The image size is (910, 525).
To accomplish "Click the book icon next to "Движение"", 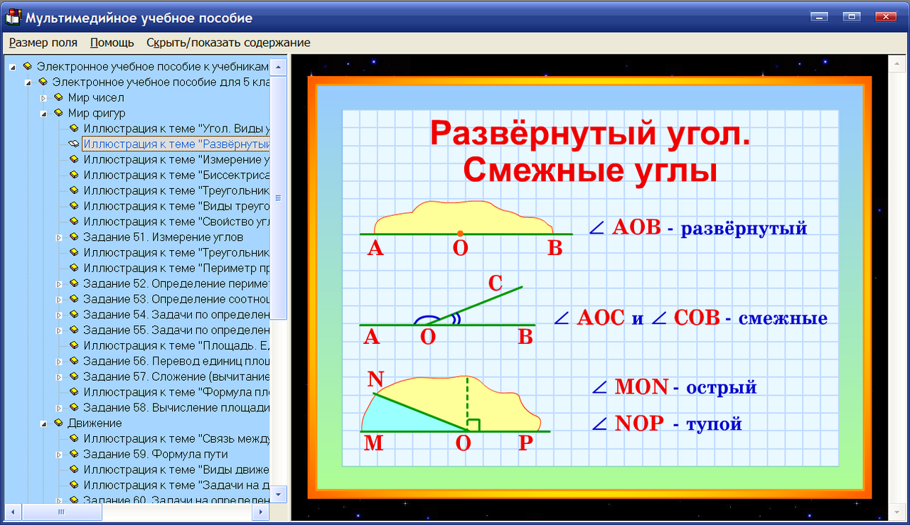I will (58, 423).
